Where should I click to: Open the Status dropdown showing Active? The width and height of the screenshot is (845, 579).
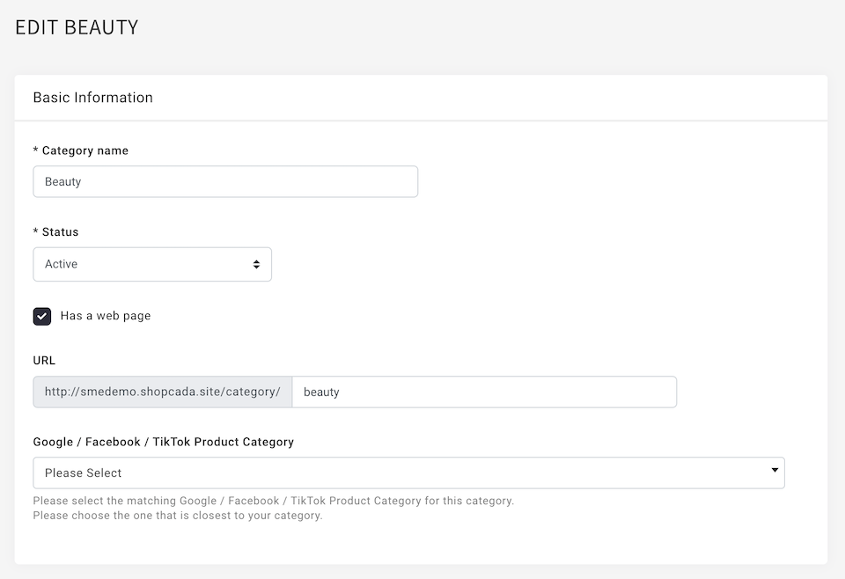pos(152,265)
